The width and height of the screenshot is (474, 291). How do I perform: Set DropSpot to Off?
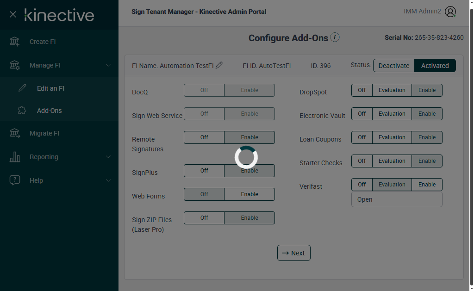point(362,90)
